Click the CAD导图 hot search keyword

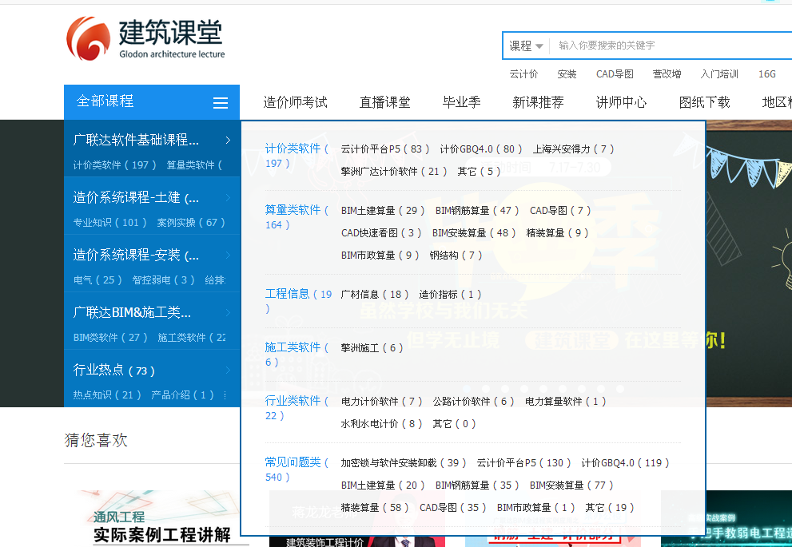point(615,74)
